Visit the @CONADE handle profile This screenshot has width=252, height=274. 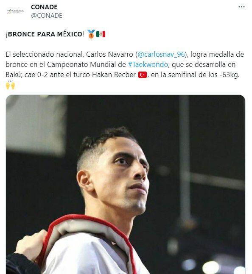[x=47, y=16]
